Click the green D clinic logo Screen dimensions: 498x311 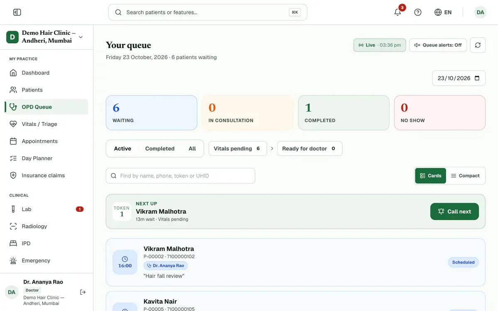click(x=12, y=37)
